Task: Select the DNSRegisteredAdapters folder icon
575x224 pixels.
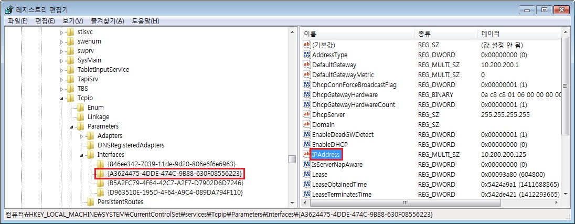Action: 90,145
